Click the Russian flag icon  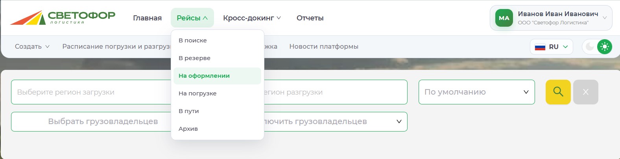pyautogui.click(x=540, y=47)
